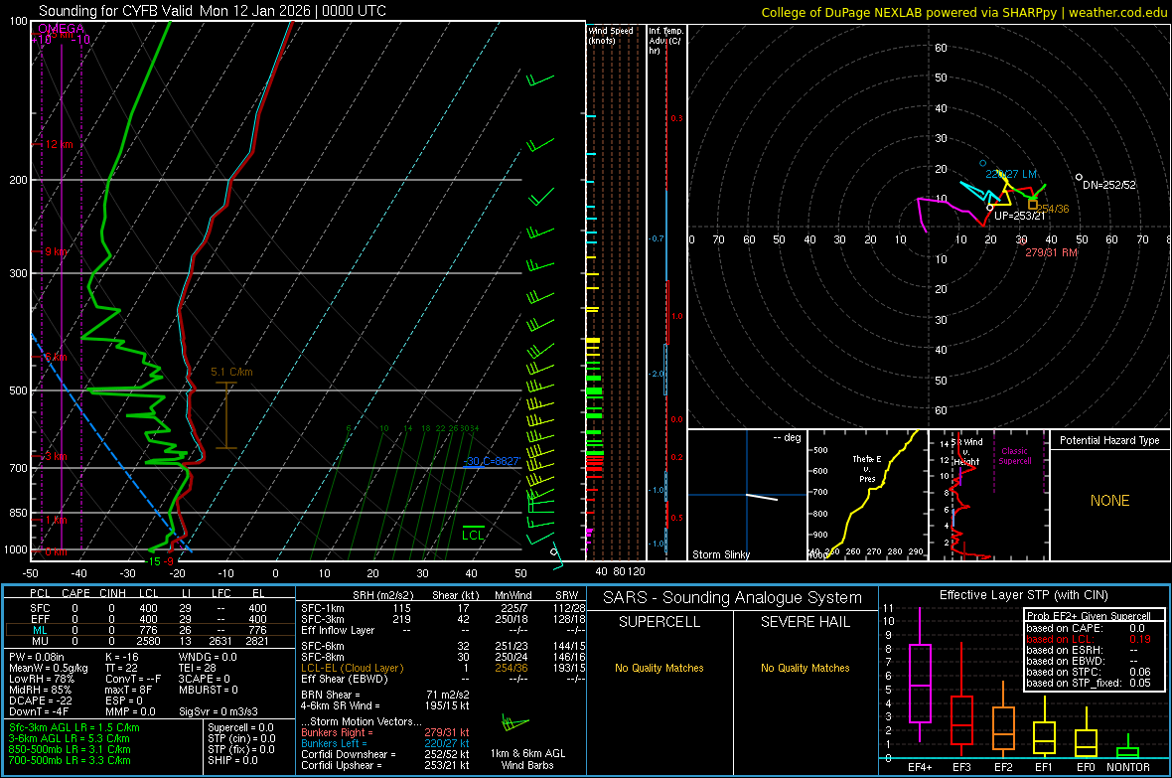Click the 'K = -16' index value
1172x778 pixels.
point(122,657)
